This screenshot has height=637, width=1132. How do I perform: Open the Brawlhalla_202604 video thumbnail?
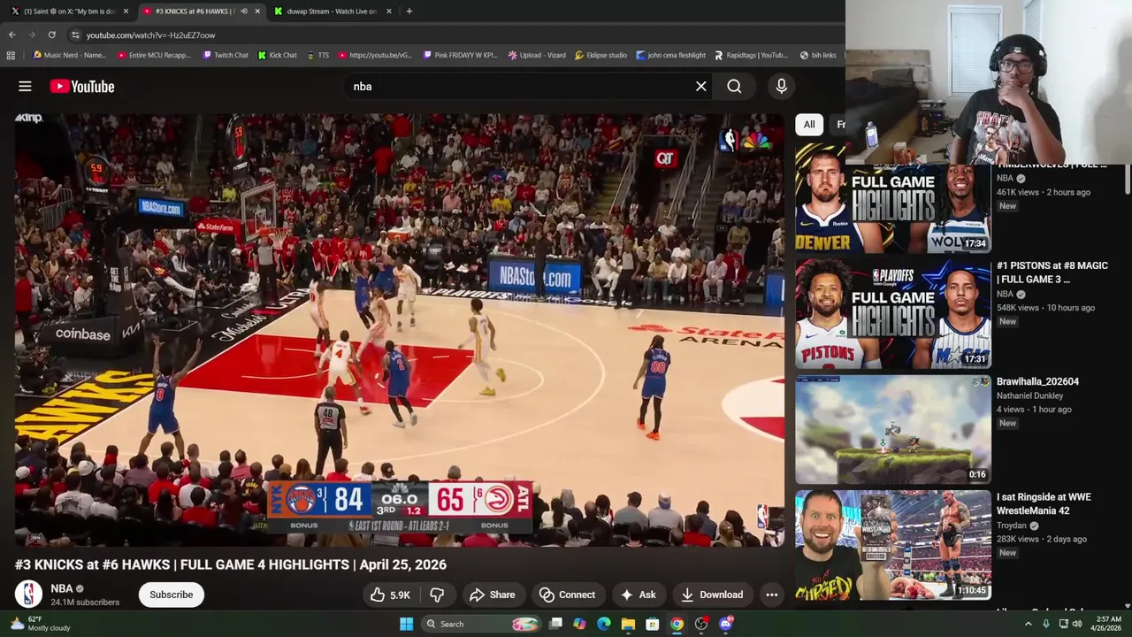click(892, 429)
